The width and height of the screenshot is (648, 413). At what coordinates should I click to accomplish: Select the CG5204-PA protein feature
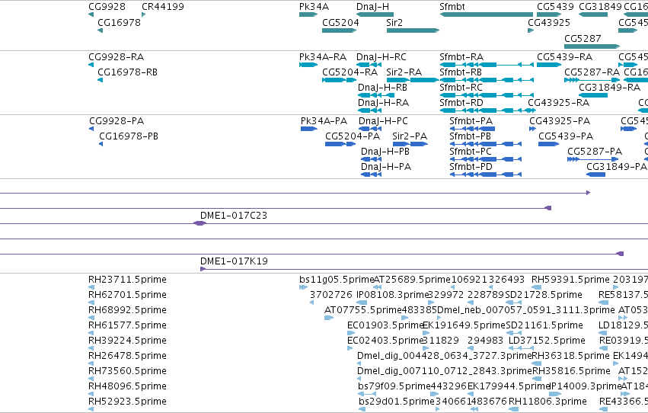click(340, 144)
